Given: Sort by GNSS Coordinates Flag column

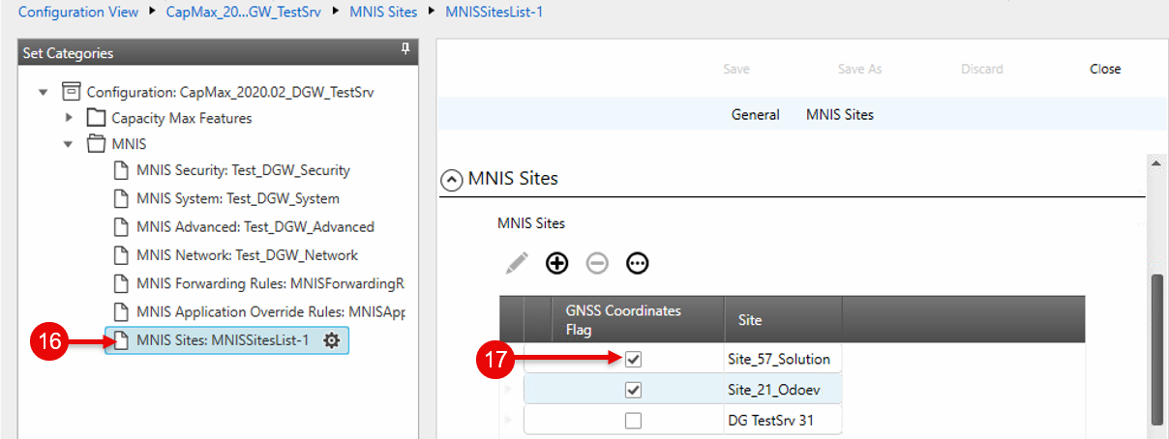Looking at the screenshot, I should click(637, 319).
